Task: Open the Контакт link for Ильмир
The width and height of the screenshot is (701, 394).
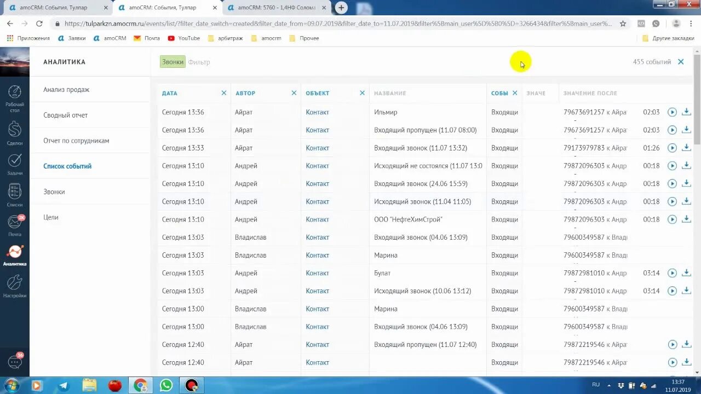Action: (317, 112)
